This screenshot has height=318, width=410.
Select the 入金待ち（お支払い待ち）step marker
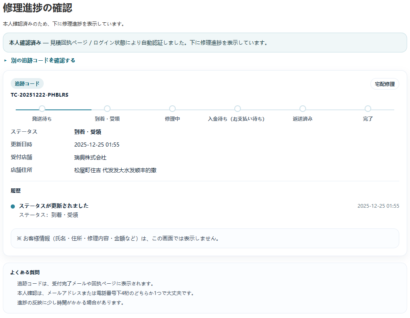(x=238, y=109)
